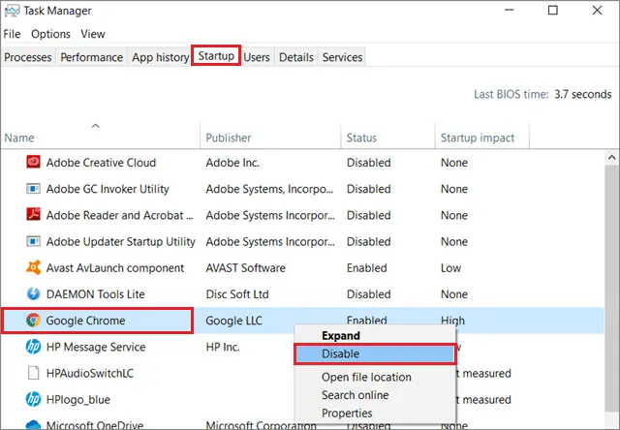620x430 pixels.
Task: Click the HP Inc. publisher cell
Action: click(222, 347)
